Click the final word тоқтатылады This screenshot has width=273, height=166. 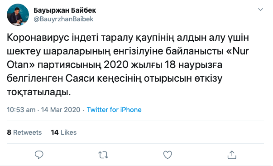39,92
